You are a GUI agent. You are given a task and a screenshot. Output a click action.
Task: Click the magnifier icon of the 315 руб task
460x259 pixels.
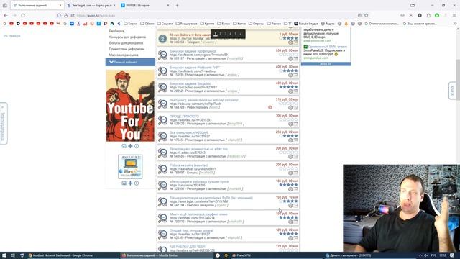pyautogui.click(x=162, y=104)
